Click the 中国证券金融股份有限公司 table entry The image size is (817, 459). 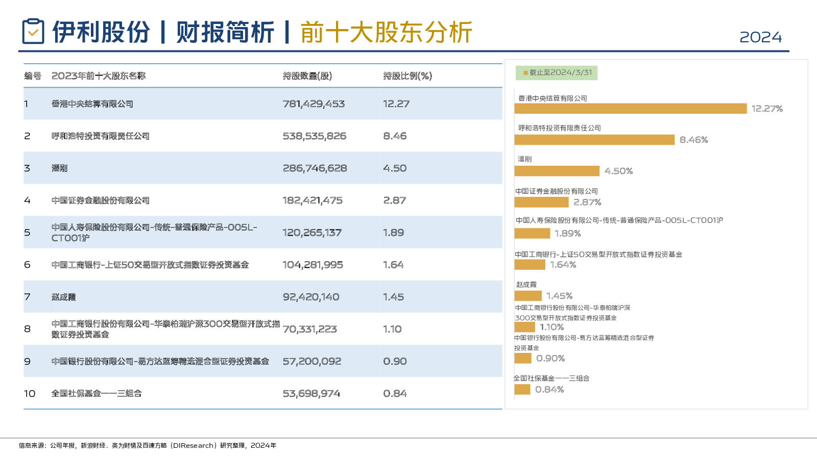[x=101, y=200]
